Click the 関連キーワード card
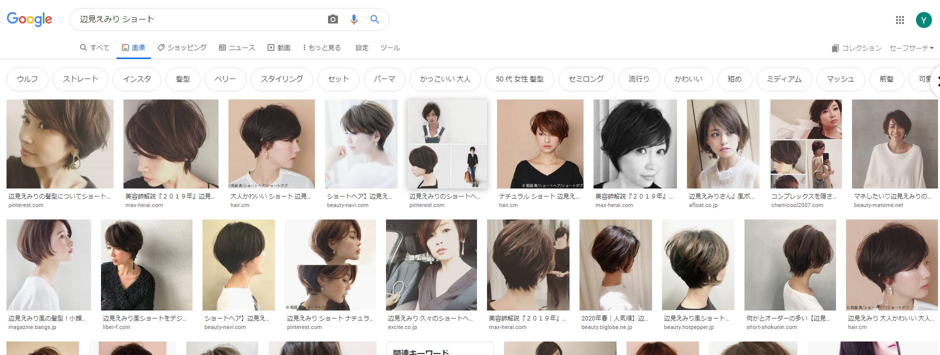Viewport: 940px width, 355px height. [440, 348]
